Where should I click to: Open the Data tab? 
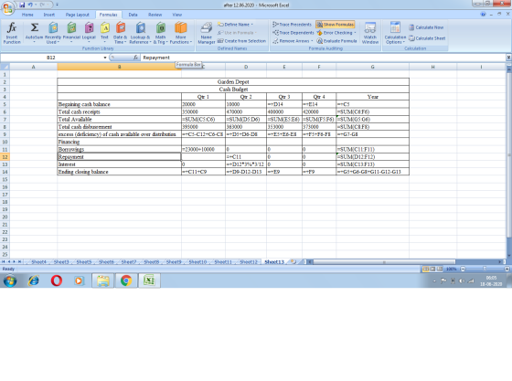133,15
